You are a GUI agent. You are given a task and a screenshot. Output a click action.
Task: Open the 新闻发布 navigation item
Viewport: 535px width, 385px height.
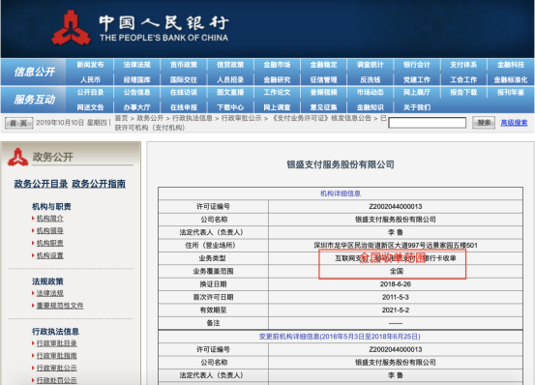click(x=90, y=65)
